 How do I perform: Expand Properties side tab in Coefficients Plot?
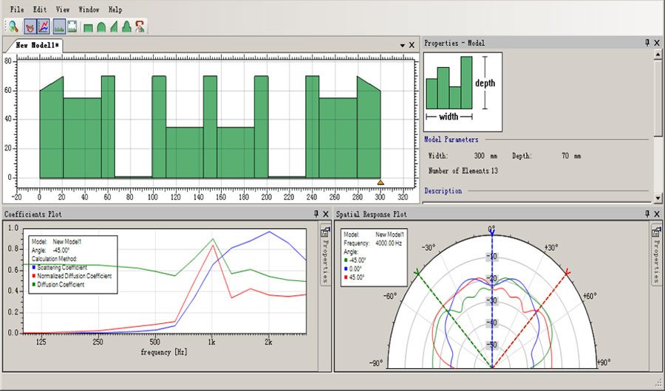coord(324,256)
